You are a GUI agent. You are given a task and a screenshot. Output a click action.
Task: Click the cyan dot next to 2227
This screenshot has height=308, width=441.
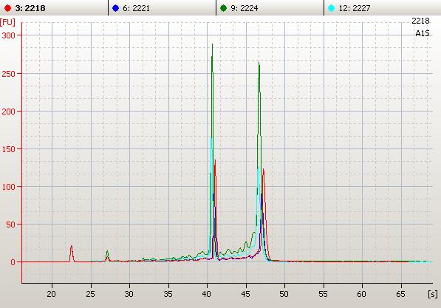332,8
